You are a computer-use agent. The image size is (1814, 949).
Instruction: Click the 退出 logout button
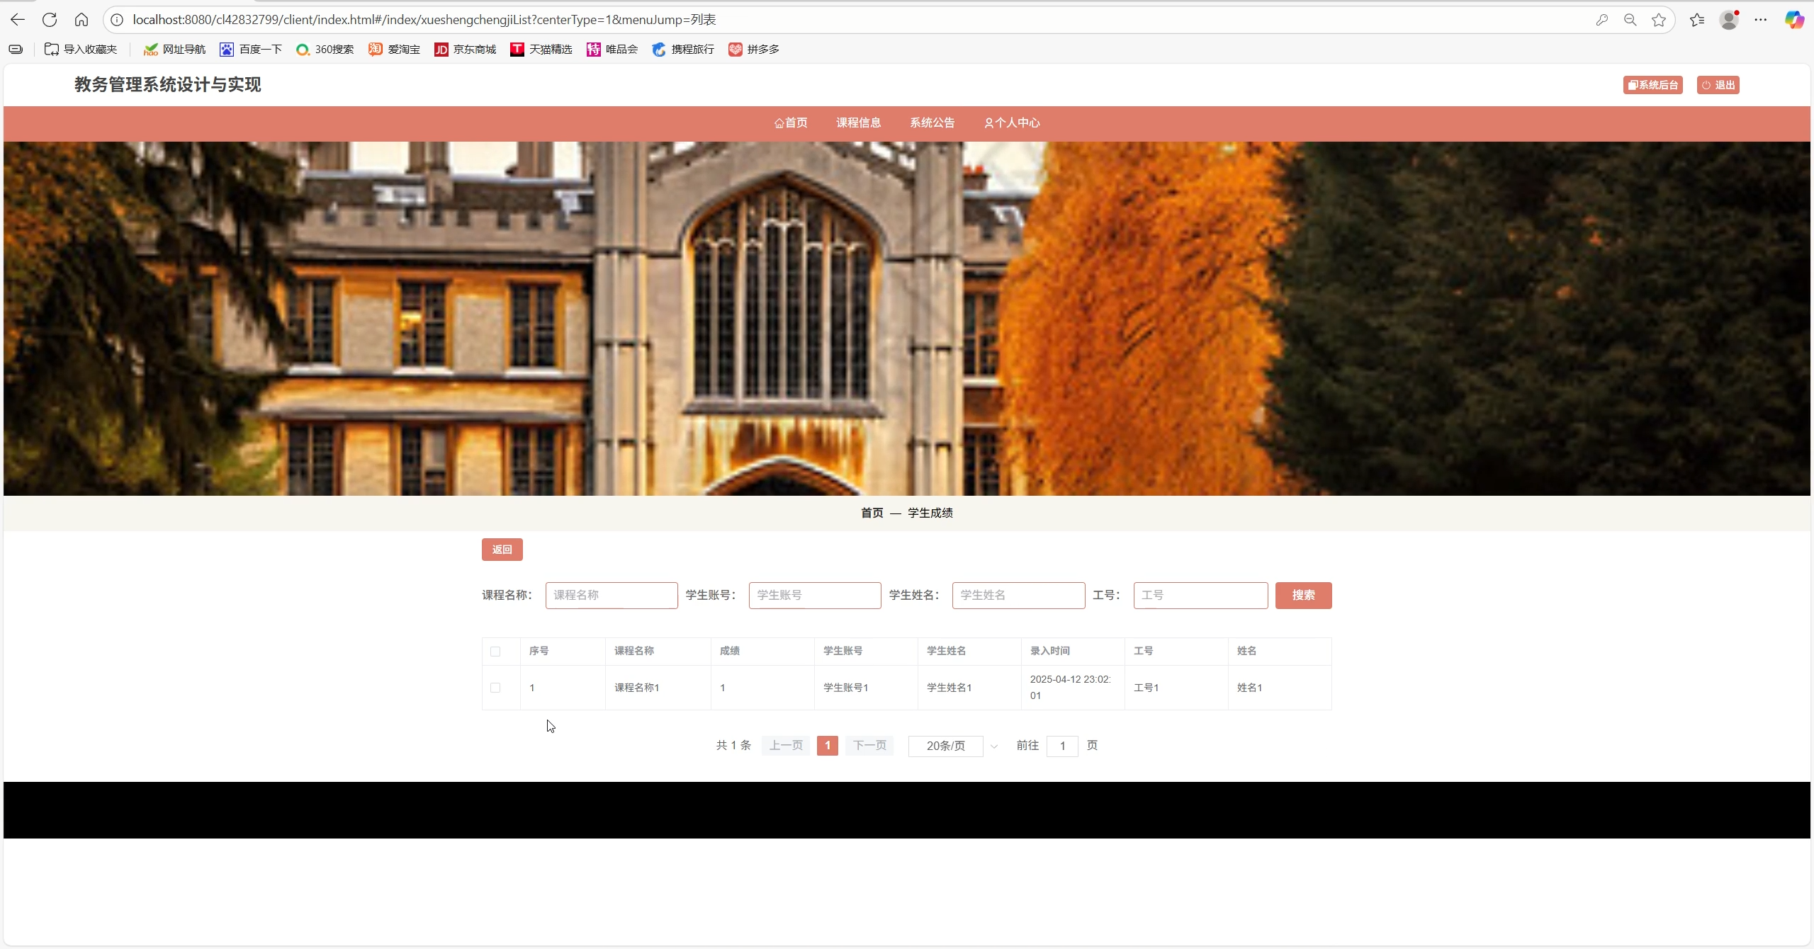point(1719,84)
